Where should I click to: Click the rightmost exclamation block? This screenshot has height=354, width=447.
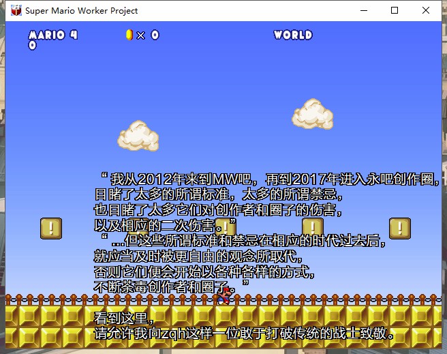400,228
